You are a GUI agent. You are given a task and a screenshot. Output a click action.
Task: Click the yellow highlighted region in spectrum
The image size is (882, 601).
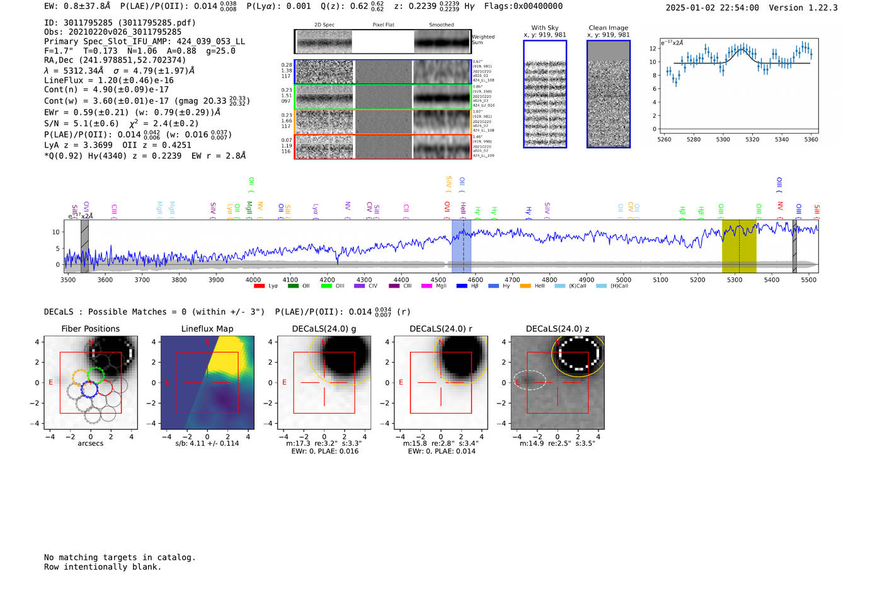pos(739,247)
